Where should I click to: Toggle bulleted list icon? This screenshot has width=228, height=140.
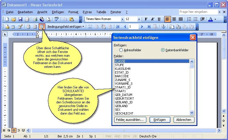[196, 19]
